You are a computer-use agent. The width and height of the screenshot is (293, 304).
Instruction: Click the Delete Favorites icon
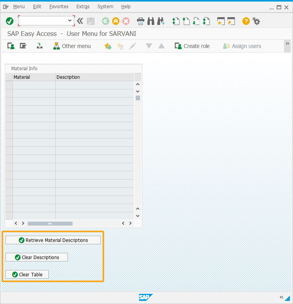120,46
